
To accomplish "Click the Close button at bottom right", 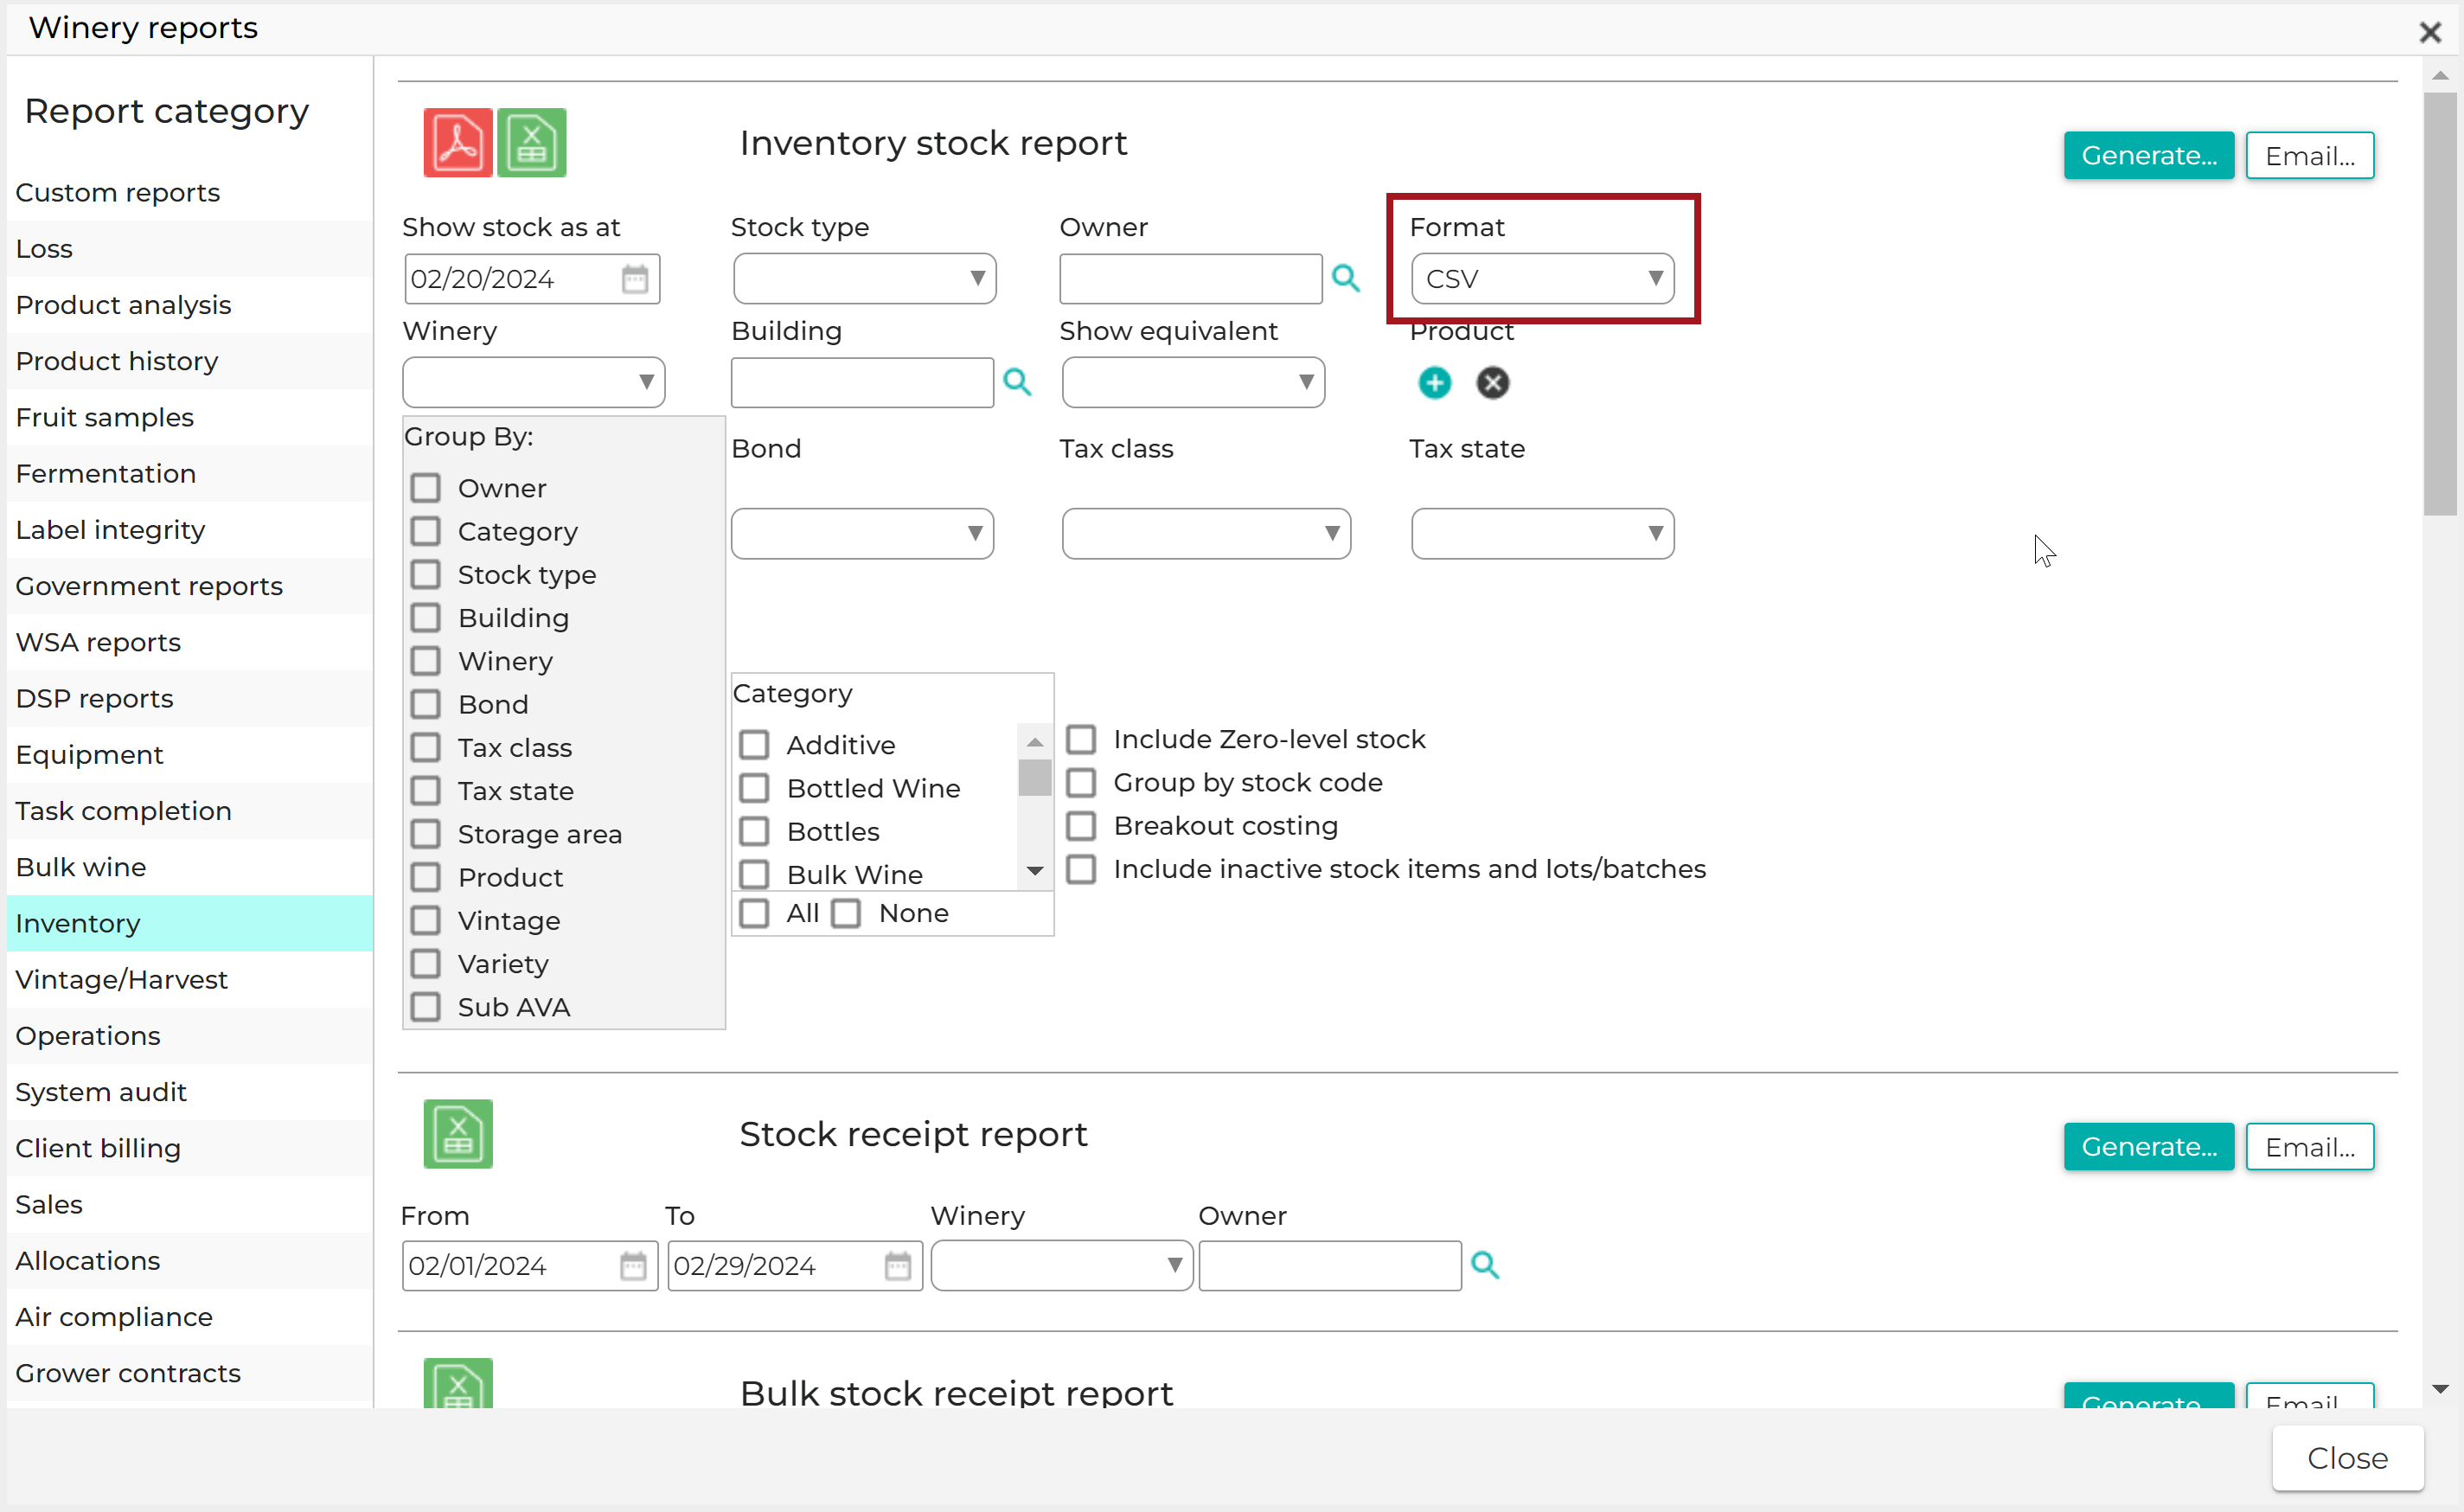I will (2347, 1458).
